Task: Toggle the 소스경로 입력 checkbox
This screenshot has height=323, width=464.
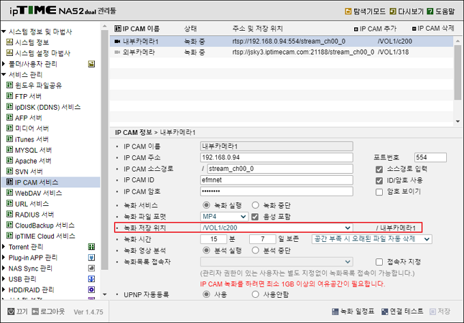Action: [x=379, y=169]
